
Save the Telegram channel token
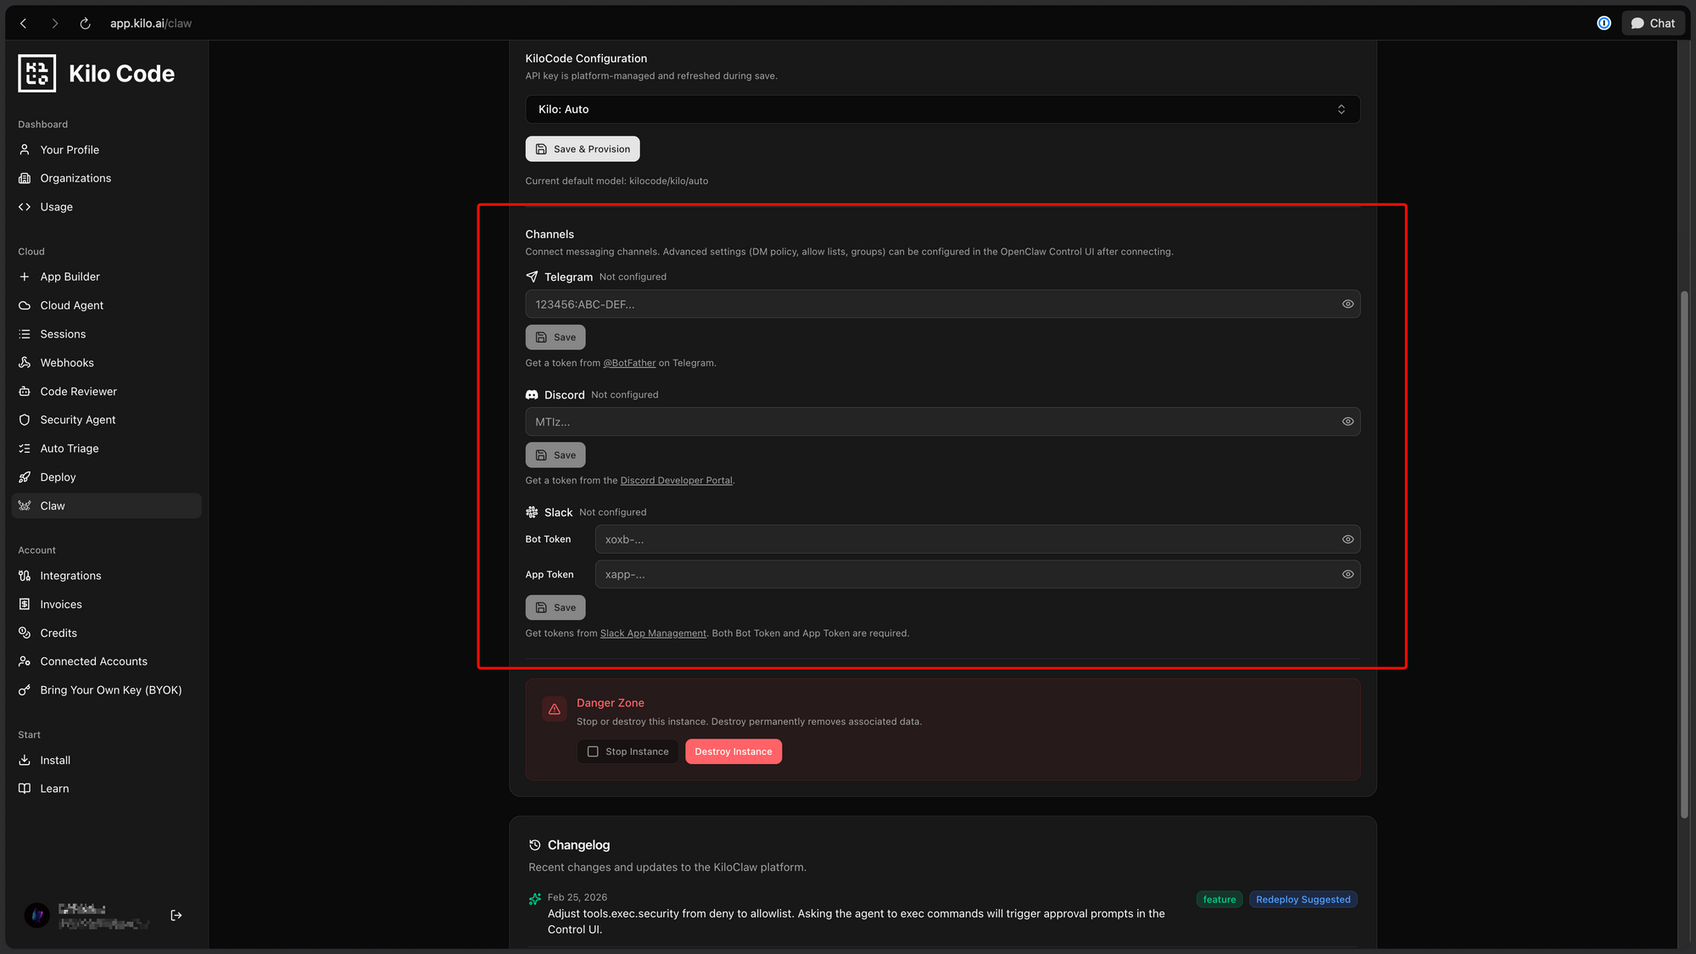point(555,338)
